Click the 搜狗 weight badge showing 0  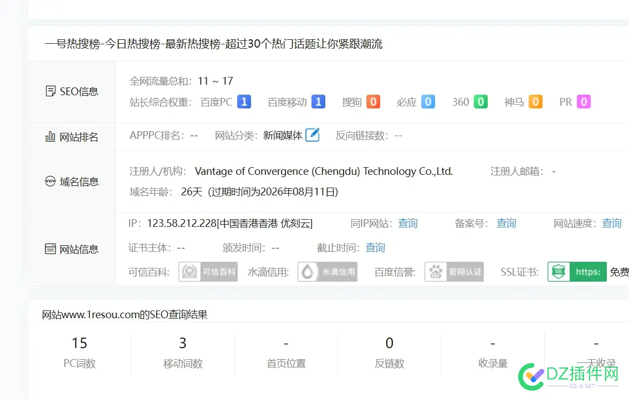tap(372, 102)
